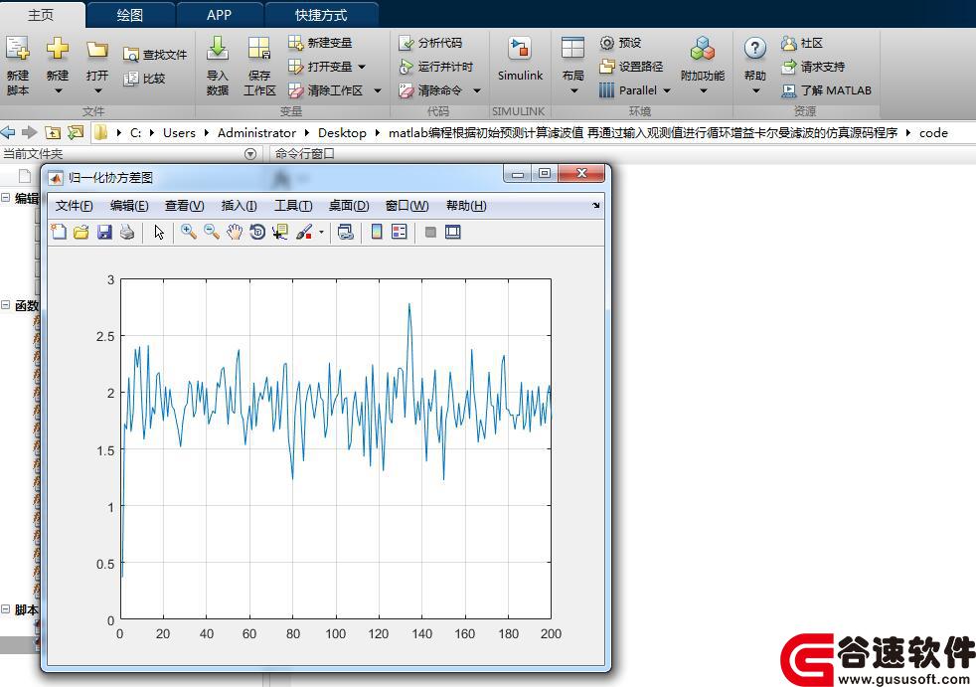Open the brush color dropdown arrow
The image size is (976, 687).
pyautogui.click(x=321, y=233)
